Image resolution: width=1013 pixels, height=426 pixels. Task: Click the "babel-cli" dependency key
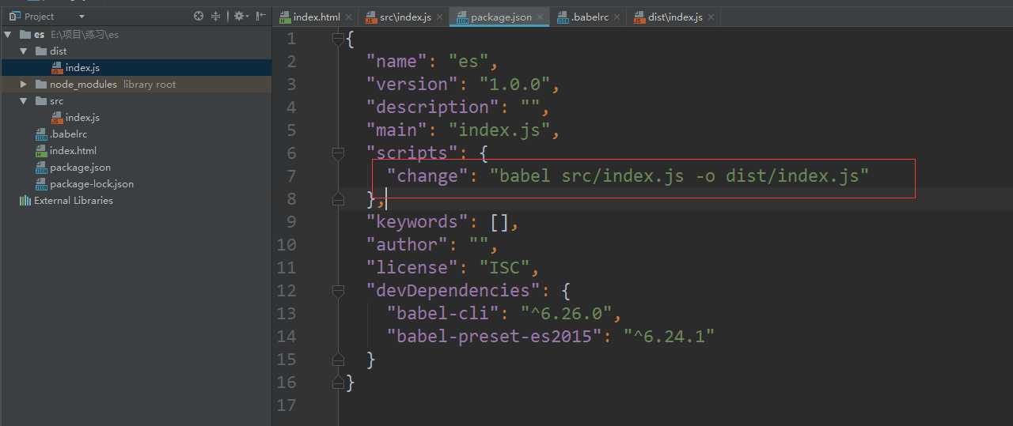443,313
